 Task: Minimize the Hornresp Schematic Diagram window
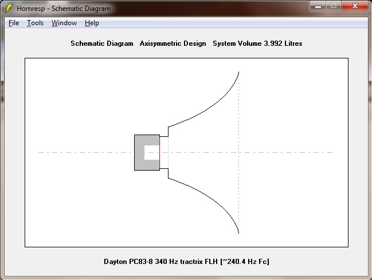coord(318,6)
